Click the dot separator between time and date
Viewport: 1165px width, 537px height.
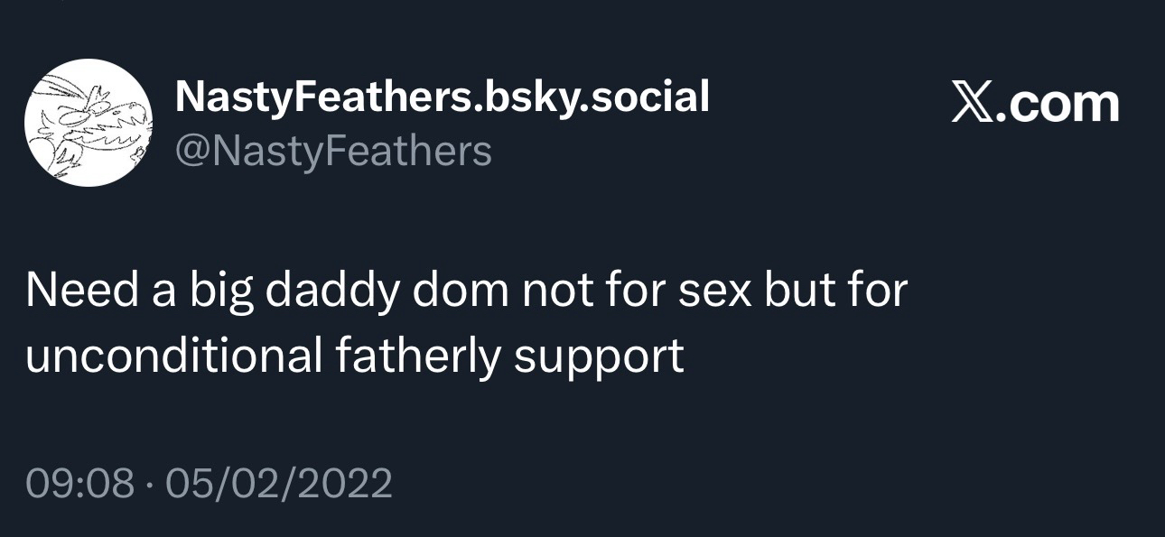(150, 484)
